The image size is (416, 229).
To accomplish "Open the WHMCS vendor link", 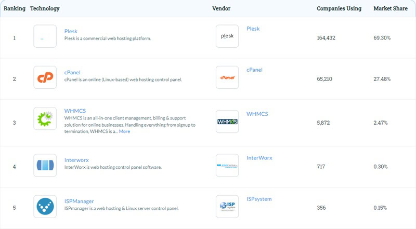I will 257,114.
